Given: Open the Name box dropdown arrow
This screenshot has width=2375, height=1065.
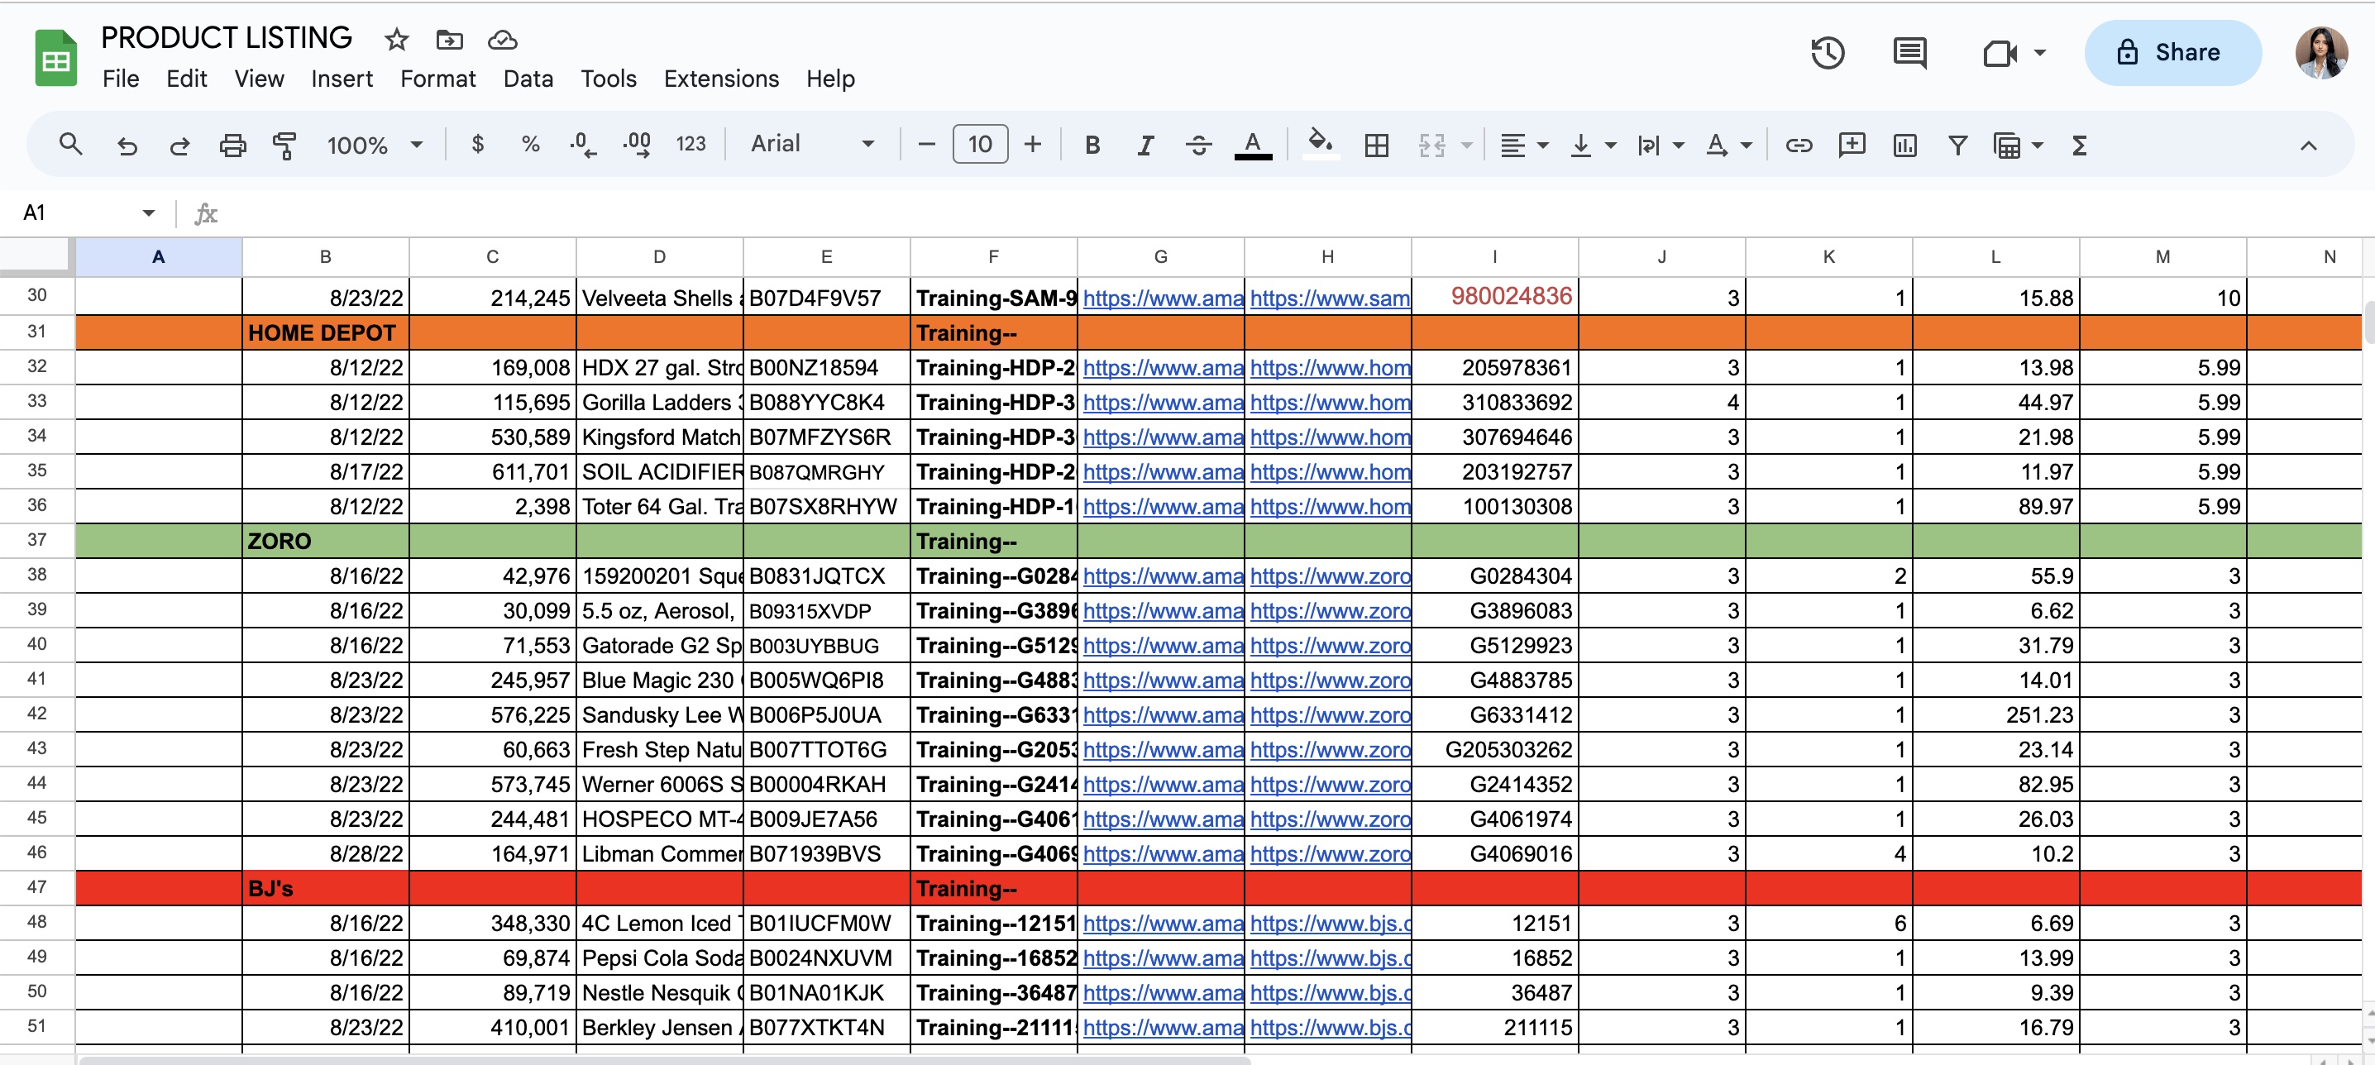Looking at the screenshot, I should coord(149,213).
